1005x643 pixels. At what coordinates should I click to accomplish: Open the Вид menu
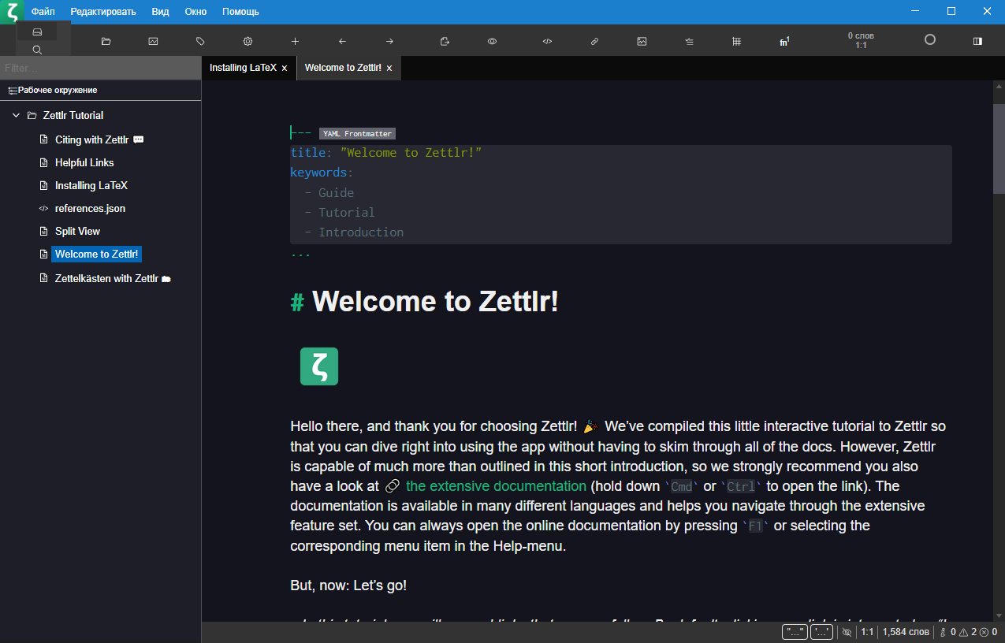(x=161, y=12)
